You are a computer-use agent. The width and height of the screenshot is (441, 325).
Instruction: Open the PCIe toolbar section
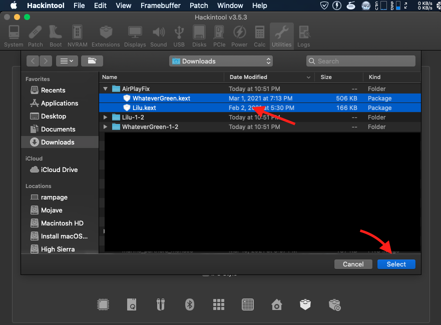(219, 36)
